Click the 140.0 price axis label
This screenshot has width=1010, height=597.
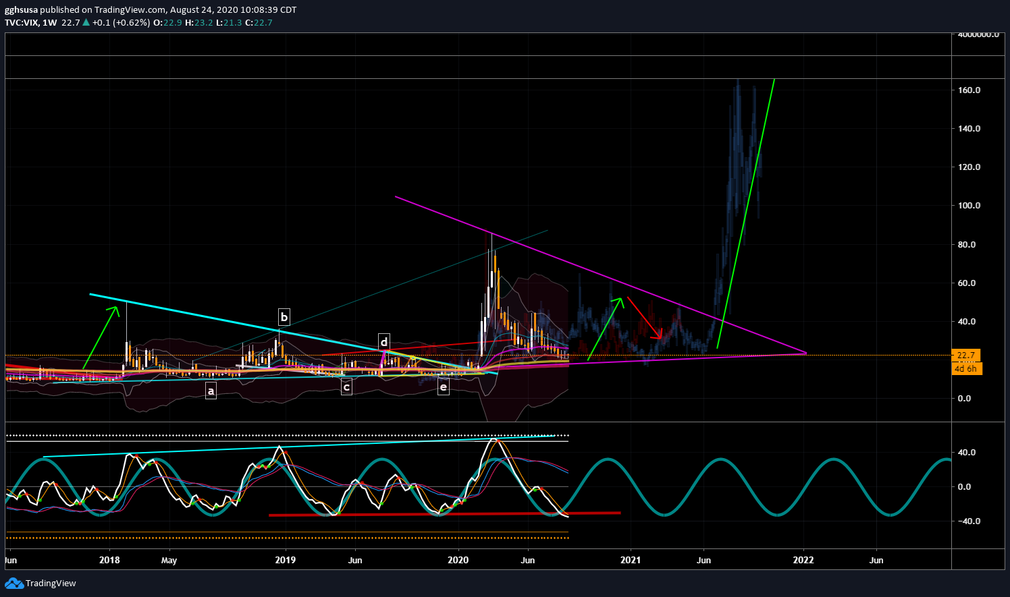[x=969, y=128]
